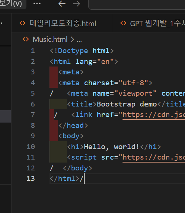Click the stray slash before </body>
Viewport: 185px width, 213px height.
[51, 168]
